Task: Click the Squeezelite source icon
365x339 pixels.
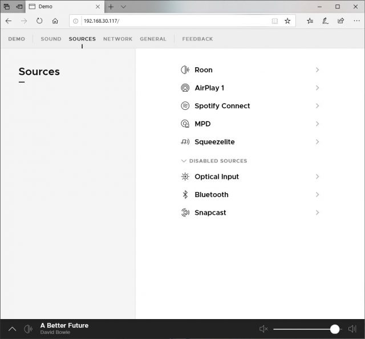Action: click(185, 142)
